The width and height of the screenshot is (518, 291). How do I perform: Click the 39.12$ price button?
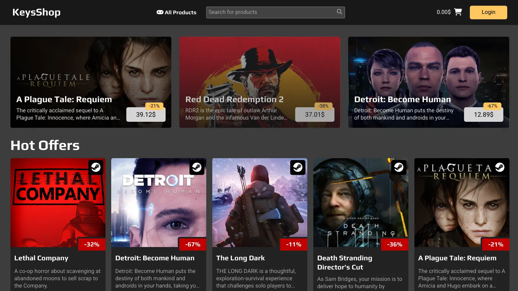(146, 115)
